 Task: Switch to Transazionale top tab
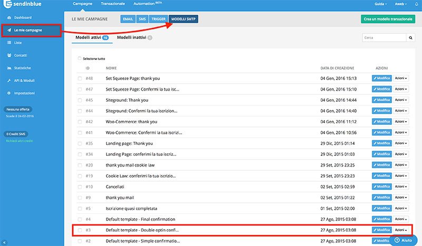[113, 4]
